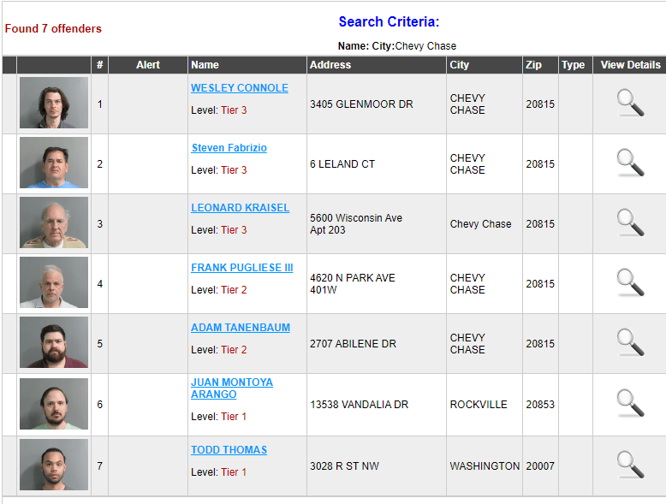The image size is (666, 504).
Task: Open the TODD THOMAS name link
Action: pos(229,449)
